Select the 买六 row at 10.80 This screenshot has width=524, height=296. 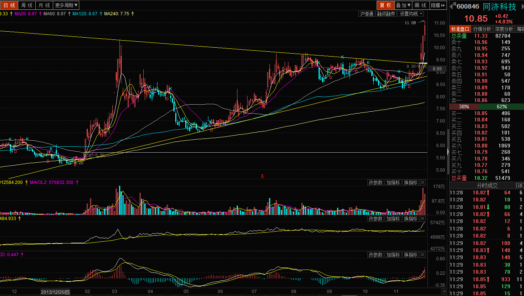point(487,146)
